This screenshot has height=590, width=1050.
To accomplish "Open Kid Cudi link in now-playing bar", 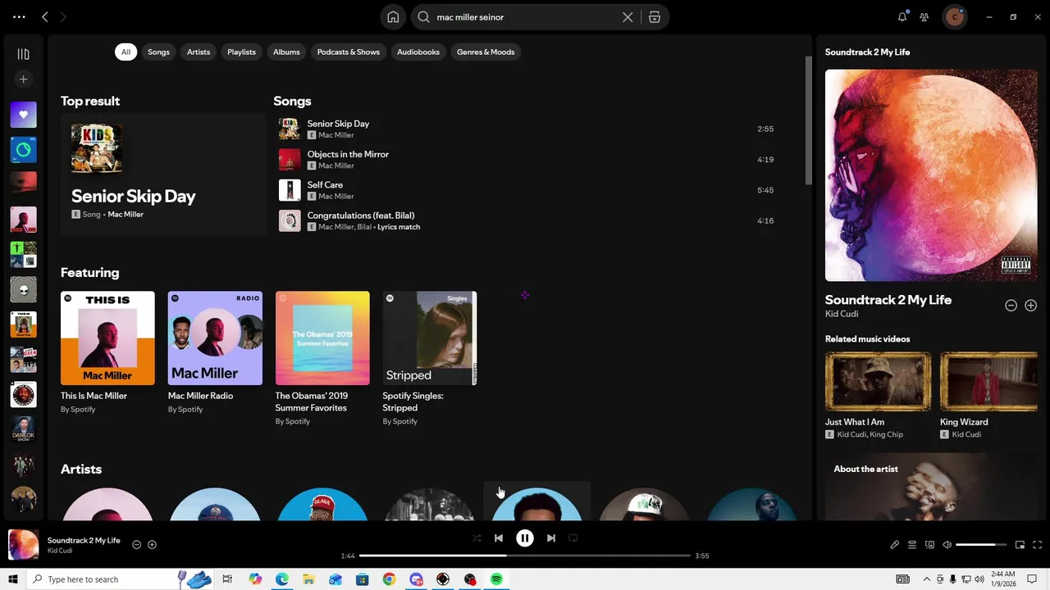I will click(59, 551).
